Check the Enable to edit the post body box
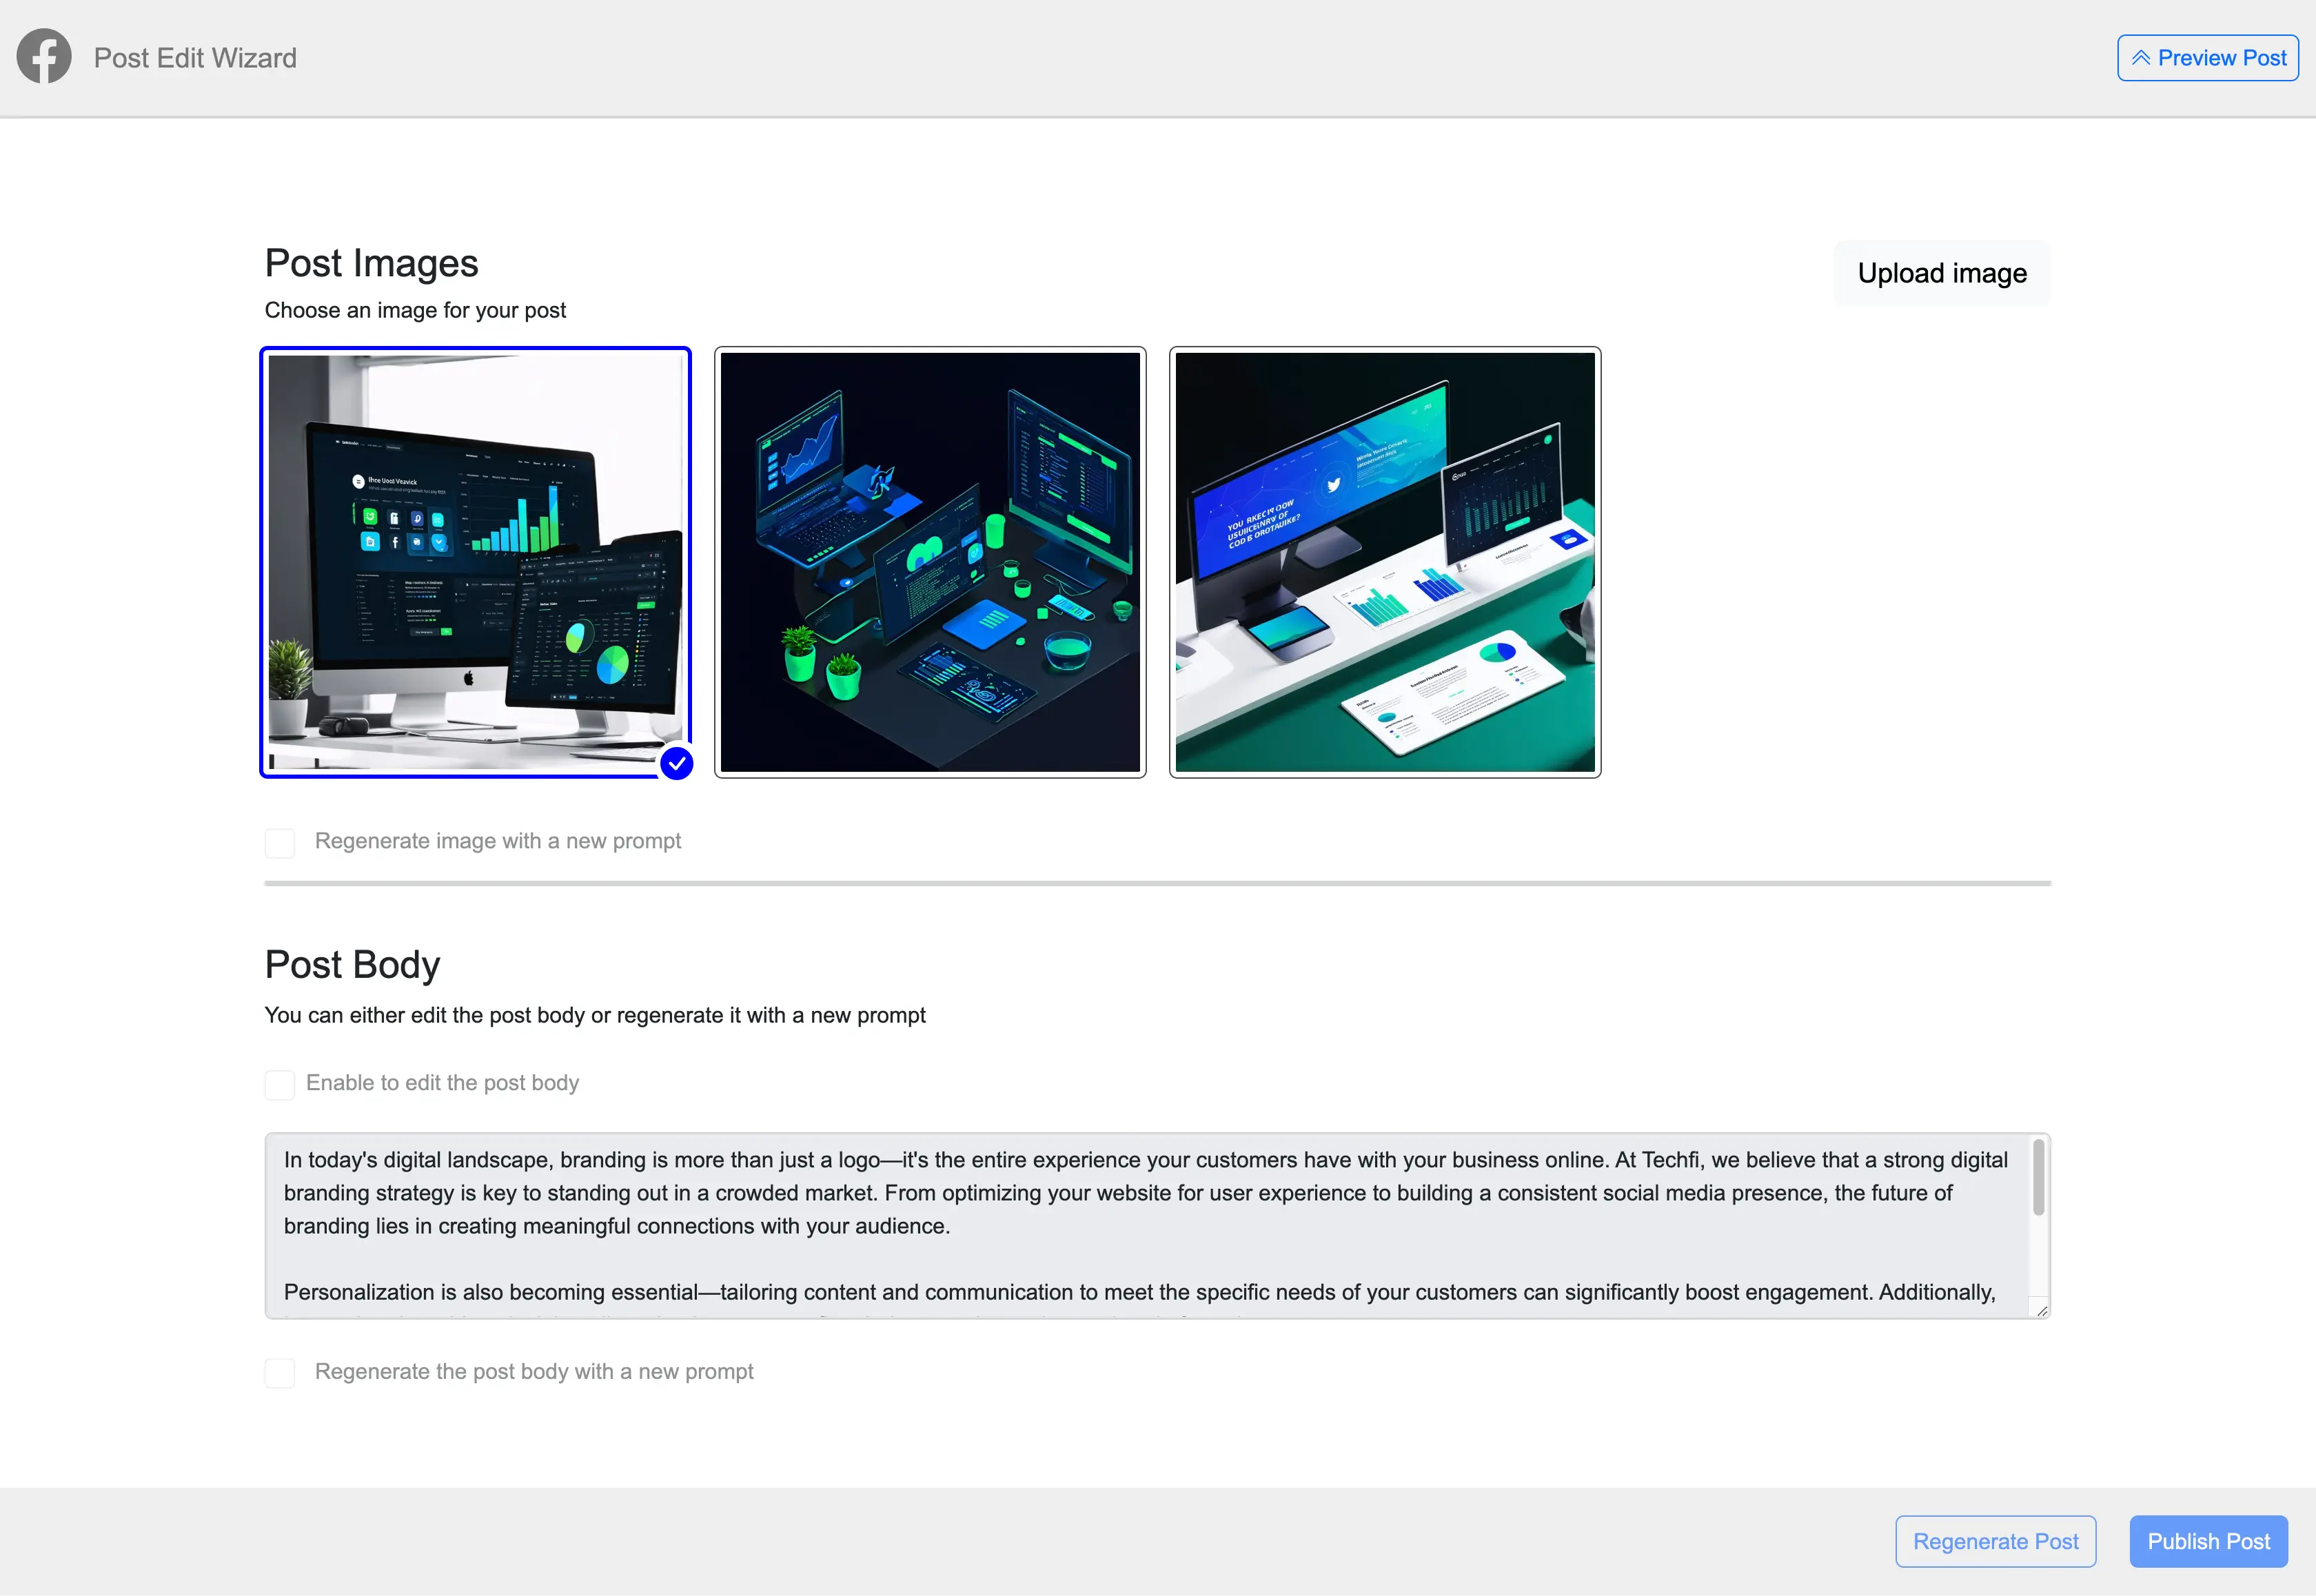 pyautogui.click(x=280, y=1084)
